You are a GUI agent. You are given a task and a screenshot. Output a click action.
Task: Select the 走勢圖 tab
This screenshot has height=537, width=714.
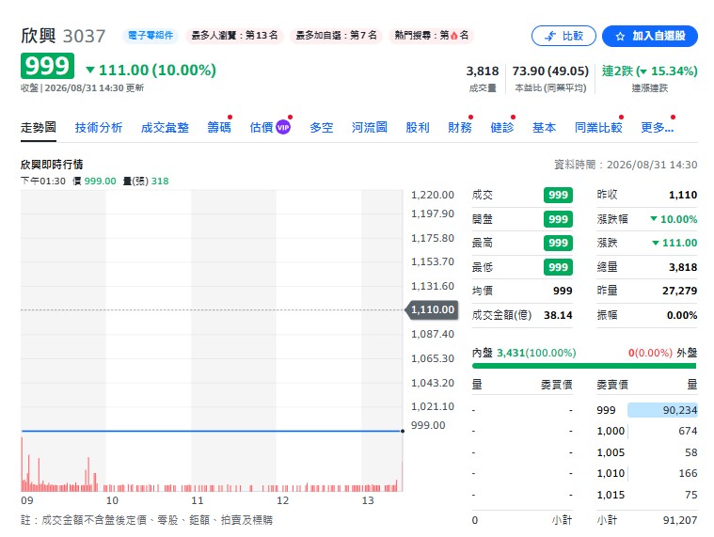coord(39,127)
